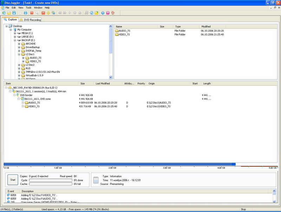The image size is (281, 212).
Task: Collapse the NEC DVD_RW ND-3500AG device node
Action: pos(6,88)
